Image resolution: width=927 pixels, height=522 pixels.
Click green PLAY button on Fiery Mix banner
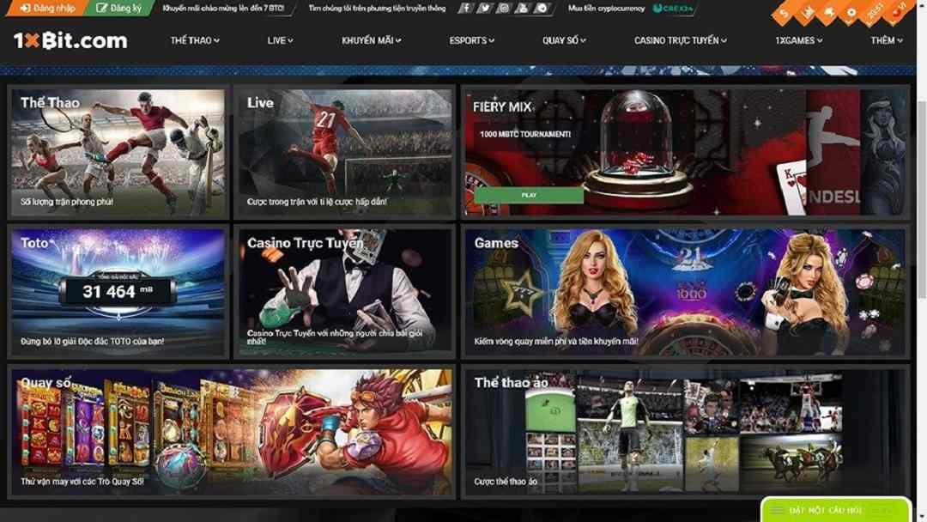tap(529, 195)
